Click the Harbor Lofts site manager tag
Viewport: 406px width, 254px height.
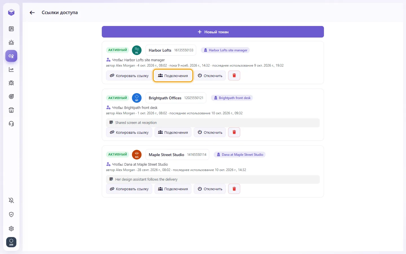coord(225,50)
